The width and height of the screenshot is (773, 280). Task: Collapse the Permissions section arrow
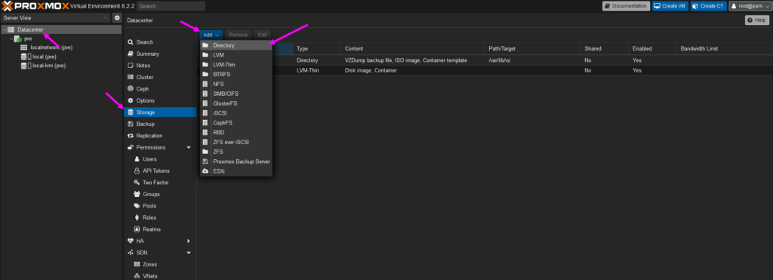click(189, 147)
